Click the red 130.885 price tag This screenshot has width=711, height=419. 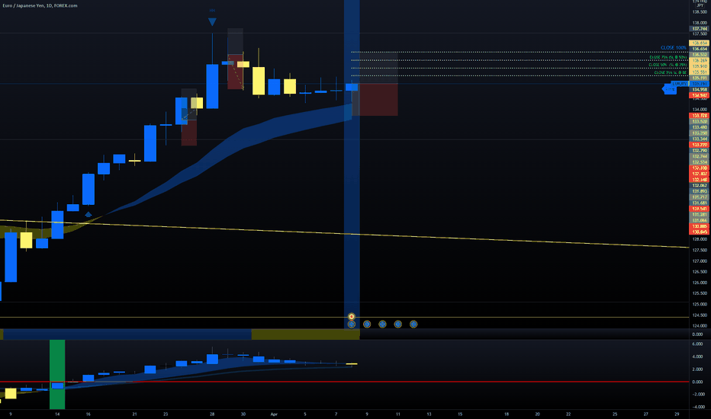(700, 226)
